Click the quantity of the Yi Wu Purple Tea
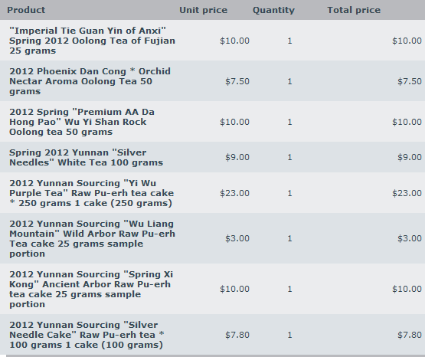Screen dimensions: 425x357 [289, 193]
